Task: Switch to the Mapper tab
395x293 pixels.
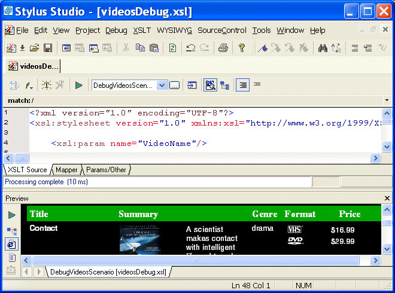Action: (66, 170)
